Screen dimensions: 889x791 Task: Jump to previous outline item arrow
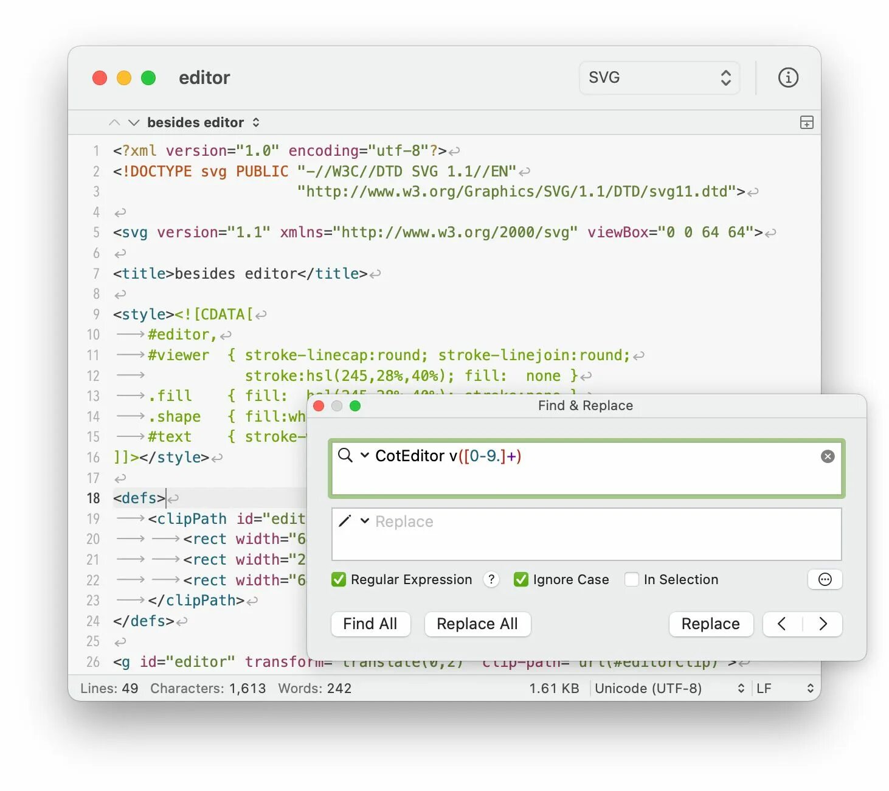114,122
